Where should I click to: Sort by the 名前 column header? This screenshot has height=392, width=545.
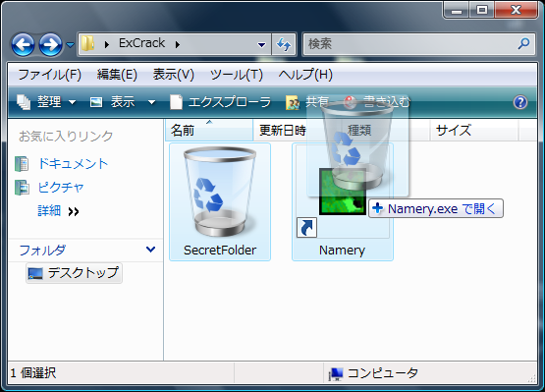209,131
